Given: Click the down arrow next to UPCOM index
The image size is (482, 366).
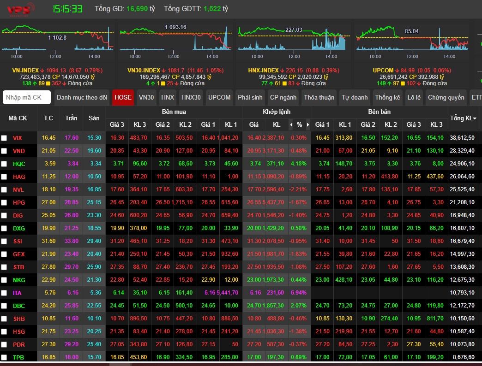Looking at the screenshot, I should pos(398,71).
